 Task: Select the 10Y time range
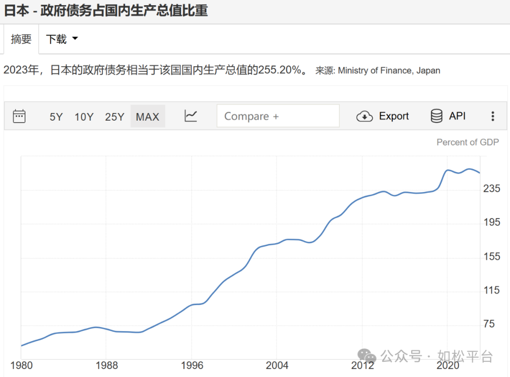(84, 117)
